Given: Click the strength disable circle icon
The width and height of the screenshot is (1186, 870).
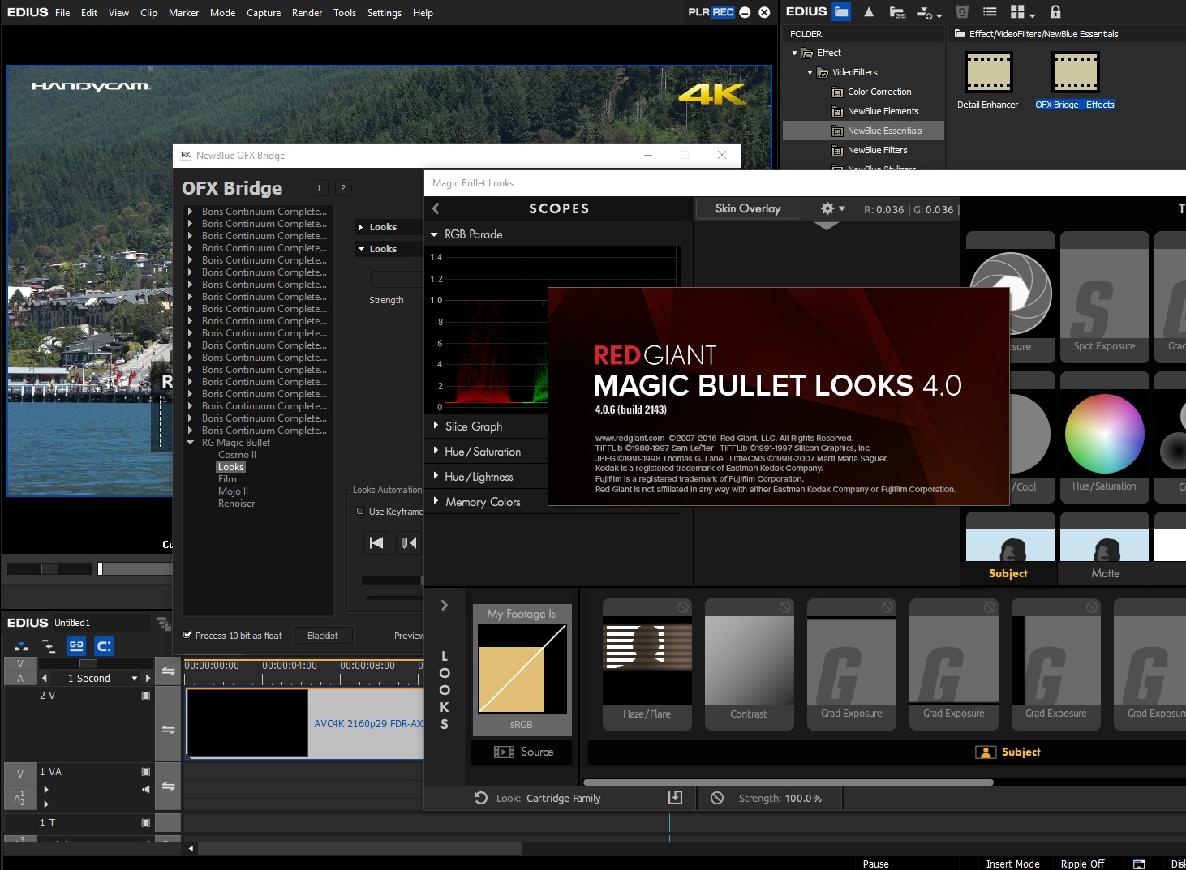Looking at the screenshot, I should [717, 798].
